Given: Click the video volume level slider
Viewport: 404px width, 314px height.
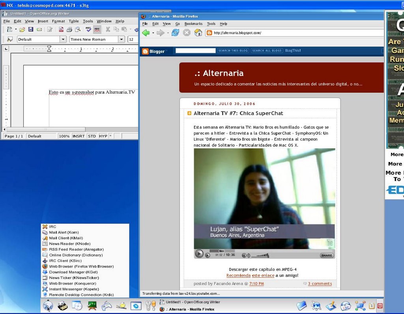Looking at the screenshot, I should [x=260, y=255].
